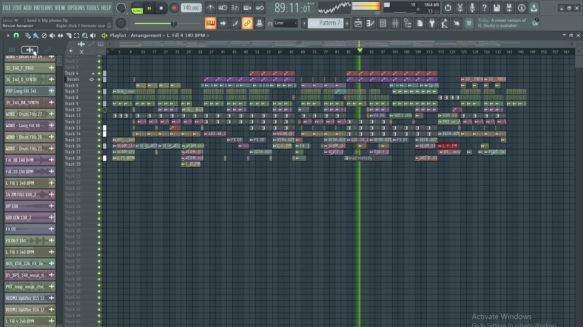The image size is (583, 327).
Task: Open the FILE menu
Action: (7, 8)
